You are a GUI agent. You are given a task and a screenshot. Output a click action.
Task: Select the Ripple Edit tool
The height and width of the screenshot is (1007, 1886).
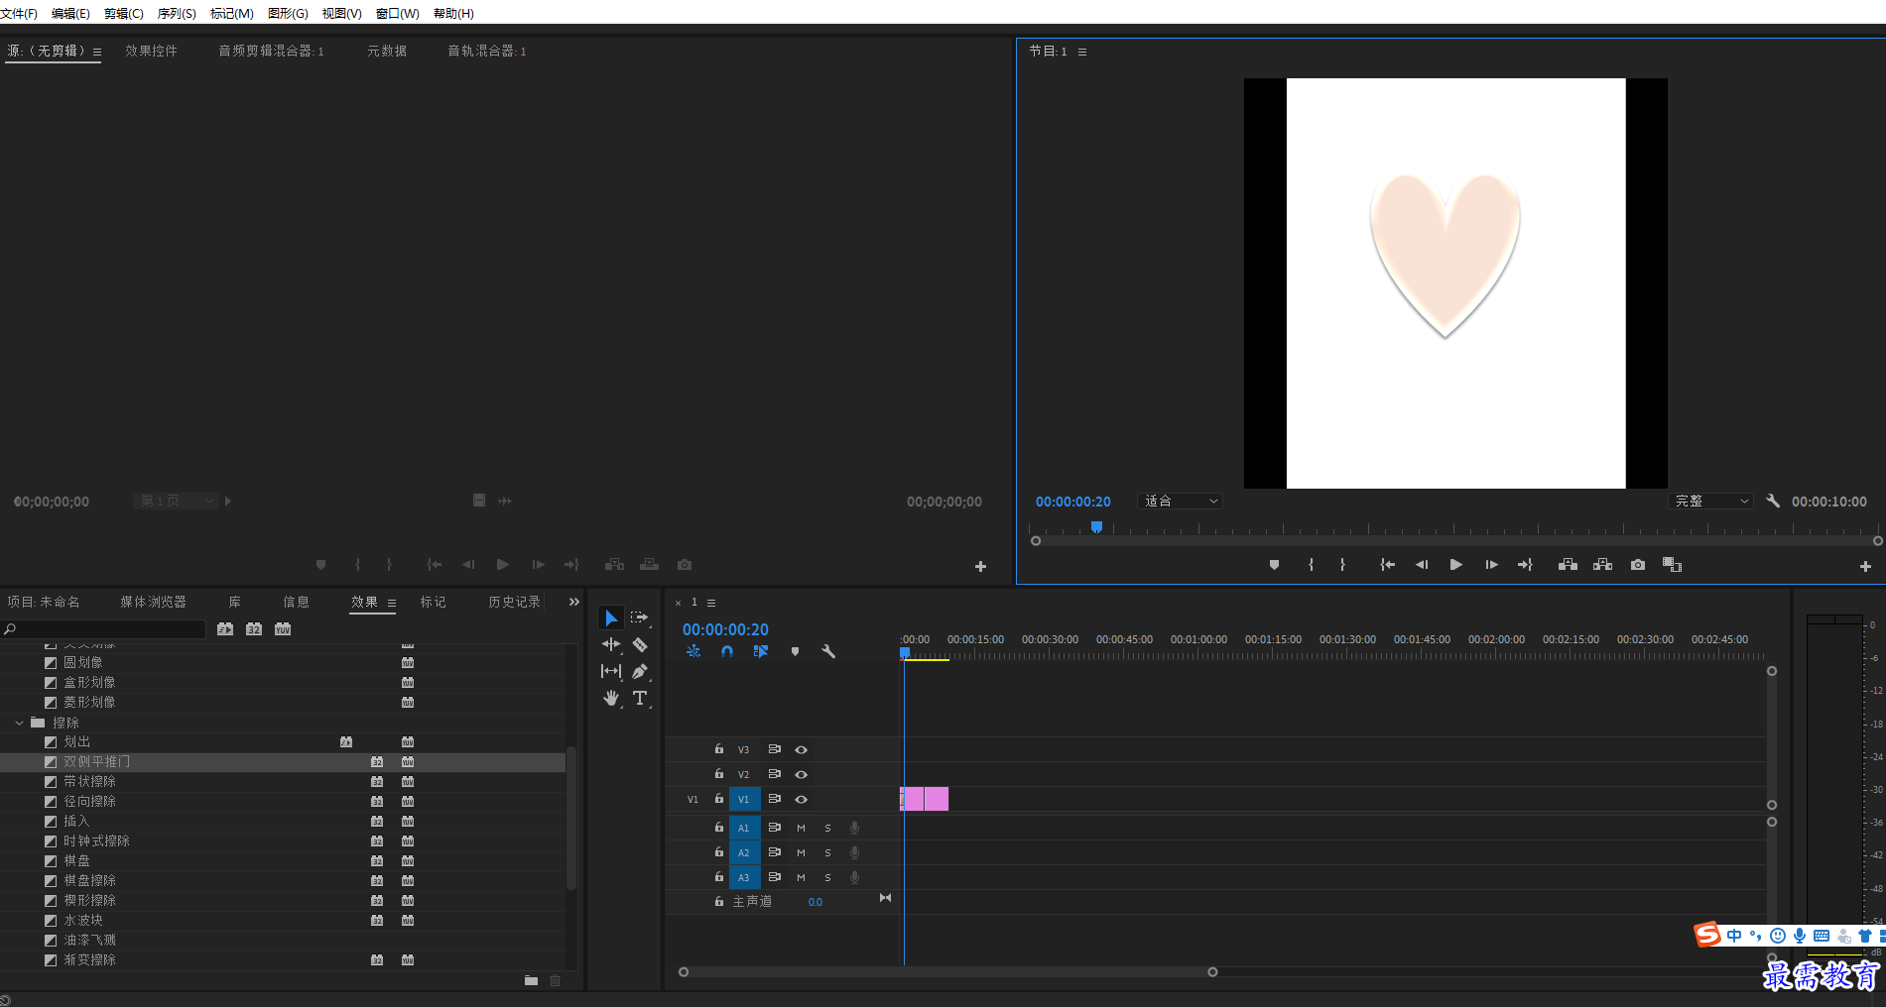(611, 644)
